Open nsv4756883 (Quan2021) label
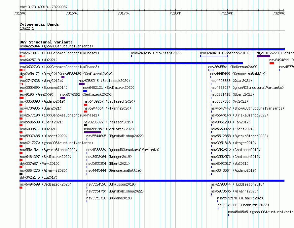 click(231, 81)
